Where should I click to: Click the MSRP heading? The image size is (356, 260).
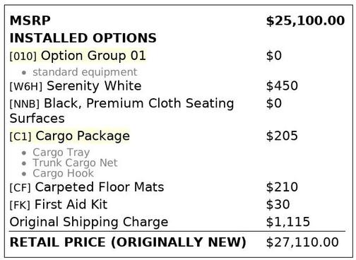(x=30, y=20)
